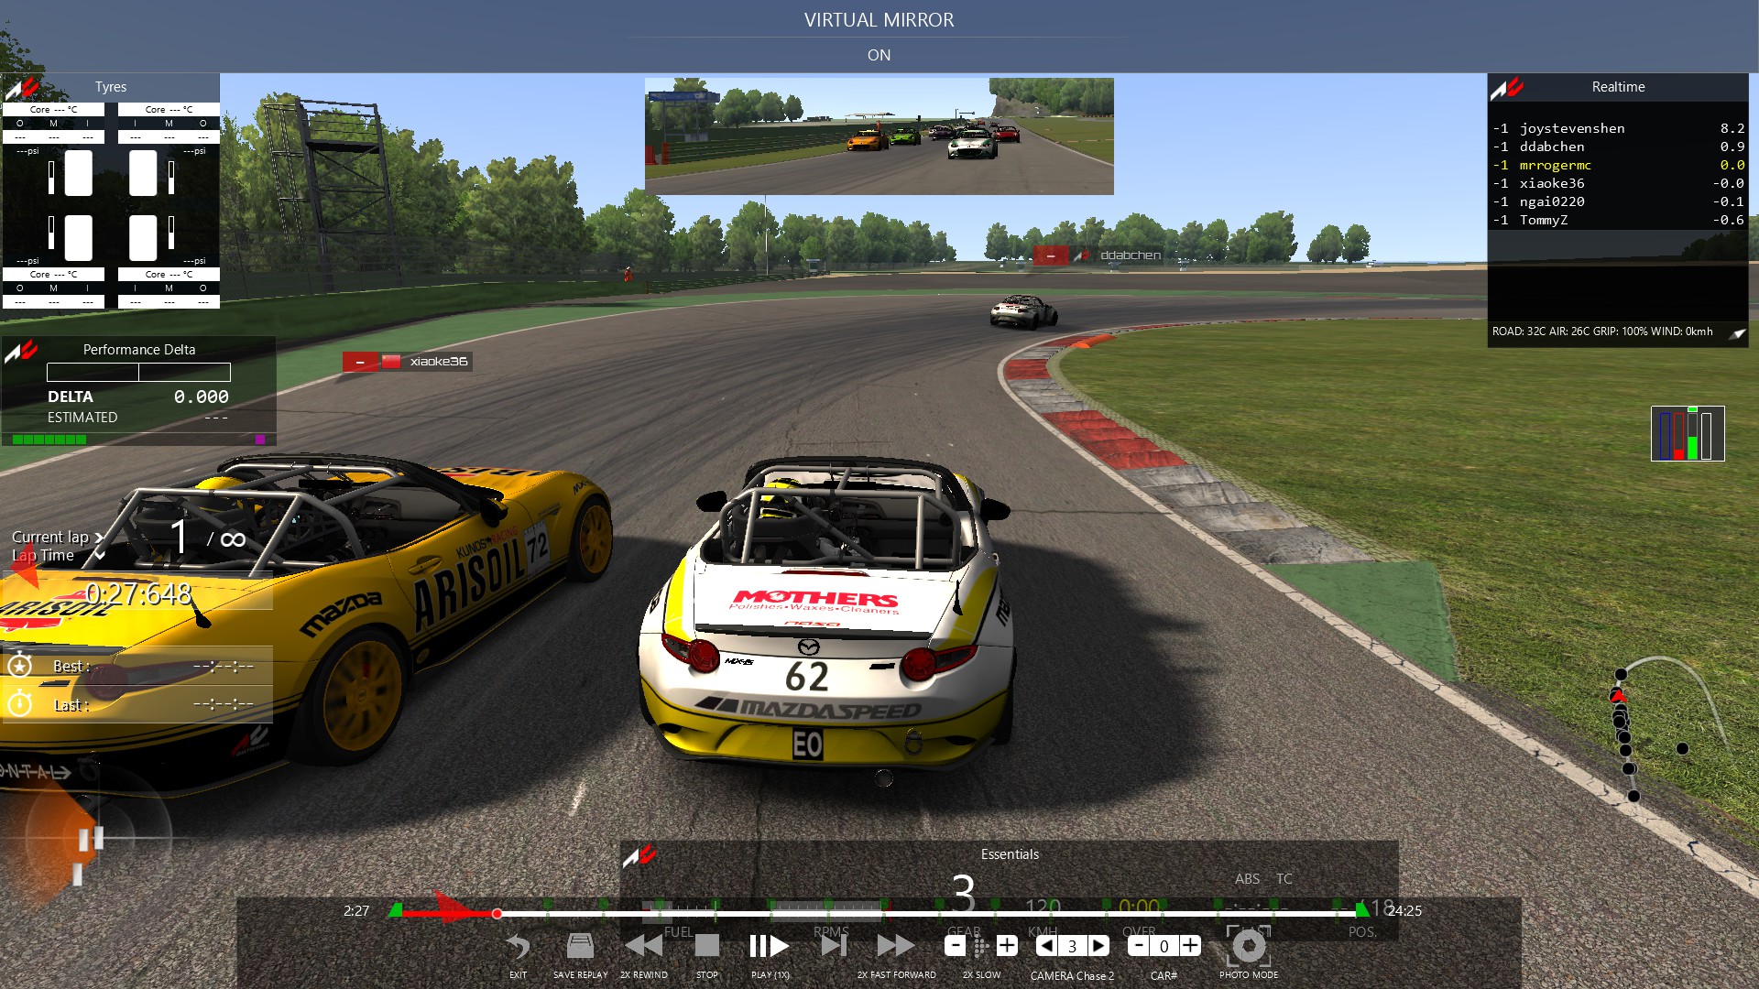Click the CAR# number field showing 0
This screenshot has width=1759, height=989.
pos(1164,946)
